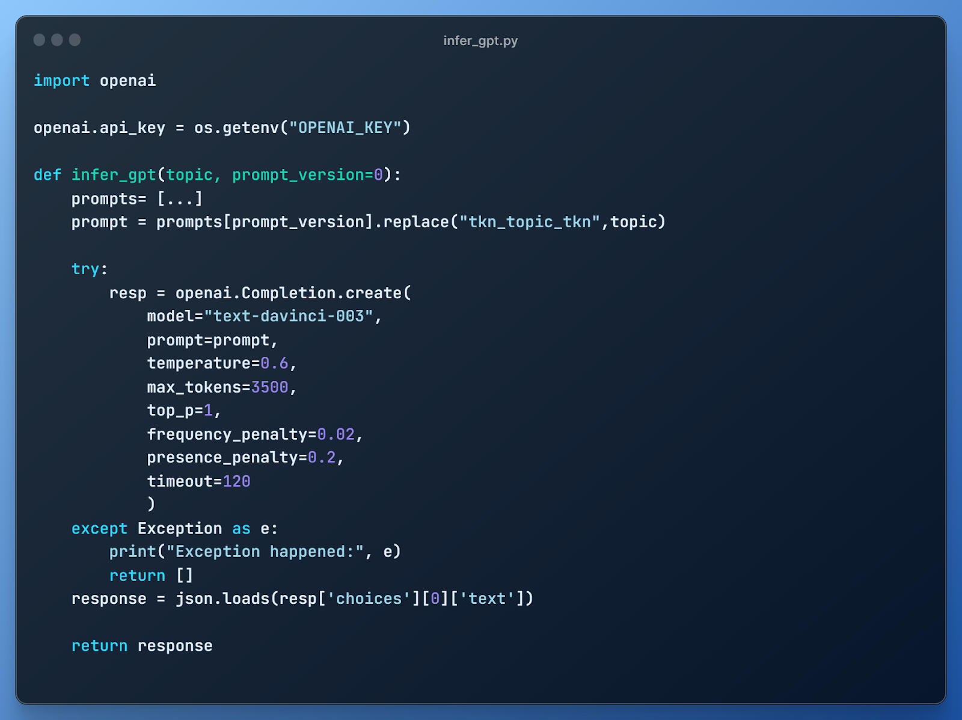
Task: Click the OPENAI_KEY string literal
Action: coord(346,127)
